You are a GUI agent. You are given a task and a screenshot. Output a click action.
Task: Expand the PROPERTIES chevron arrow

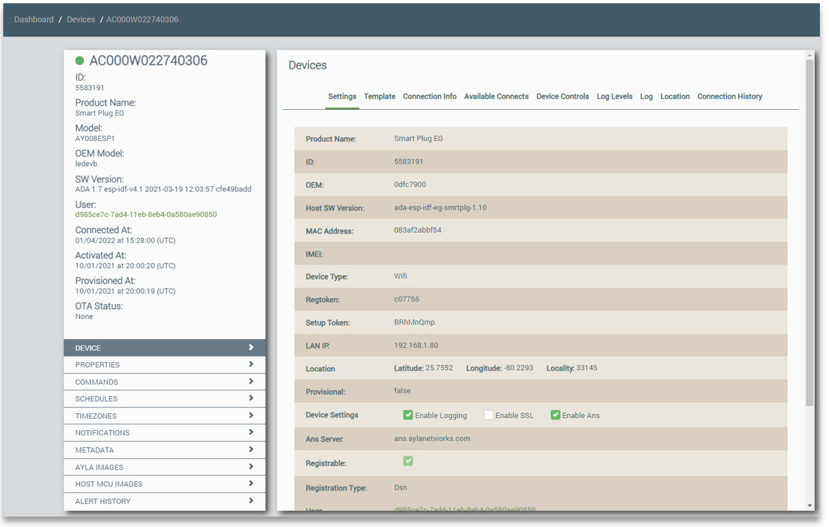click(x=251, y=364)
